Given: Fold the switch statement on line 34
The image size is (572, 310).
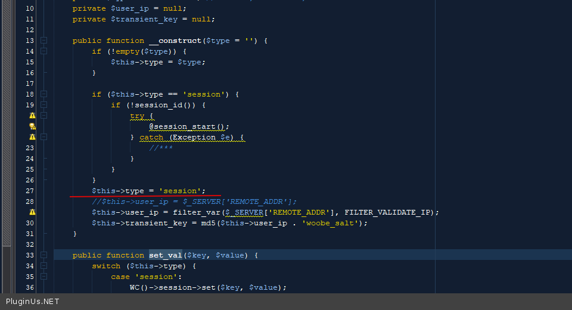Looking at the screenshot, I should click(x=43, y=266).
